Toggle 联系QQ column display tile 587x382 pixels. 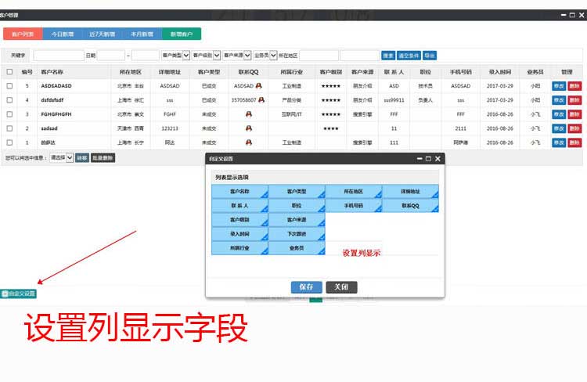tap(411, 206)
